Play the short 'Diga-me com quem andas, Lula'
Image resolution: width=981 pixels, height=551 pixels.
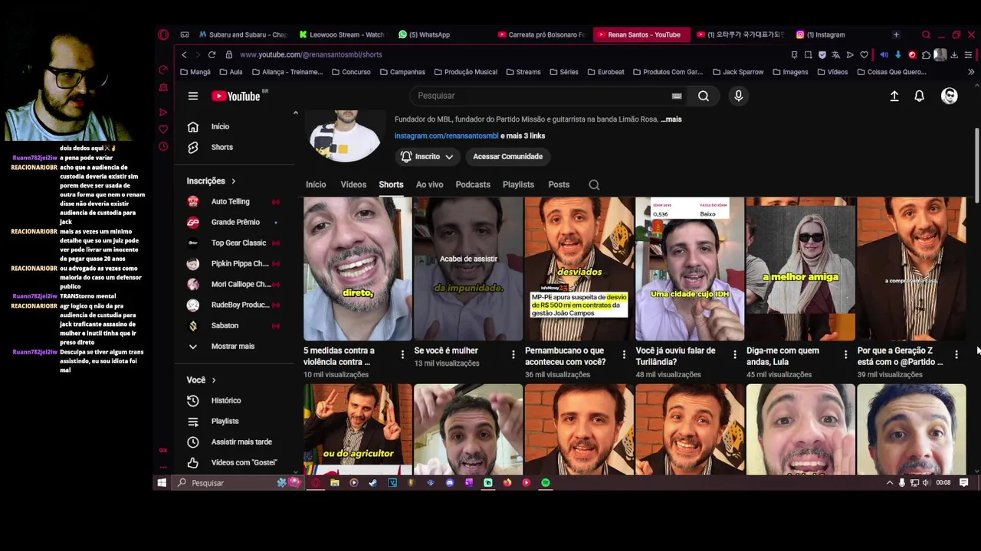pos(800,269)
